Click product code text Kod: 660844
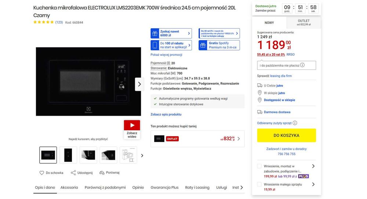Viewport: 367px width, 199px height. [74, 22]
